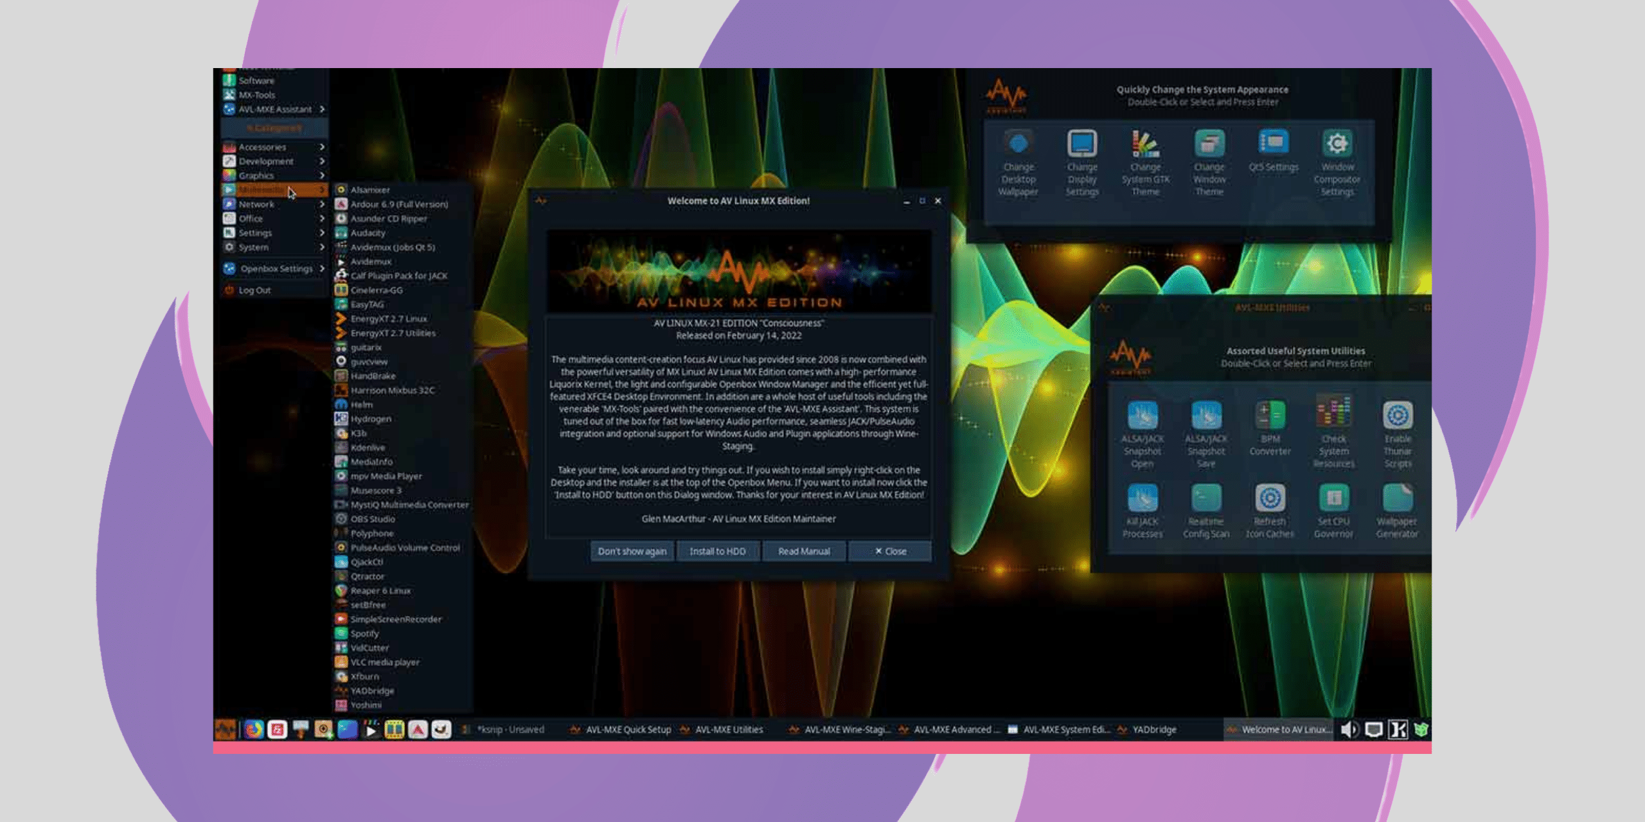Expand Graphics submenu arrow
The image size is (1645, 822).
322,175
